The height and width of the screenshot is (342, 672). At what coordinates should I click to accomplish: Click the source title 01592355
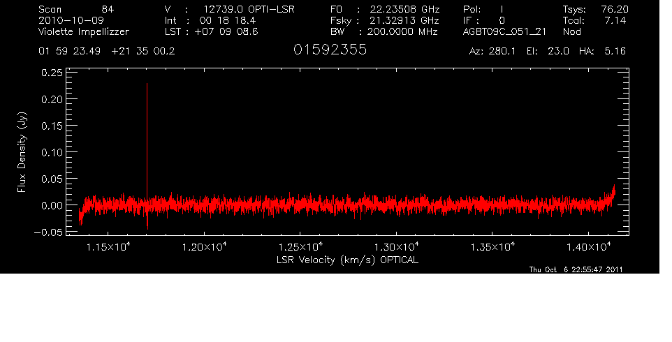[330, 50]
